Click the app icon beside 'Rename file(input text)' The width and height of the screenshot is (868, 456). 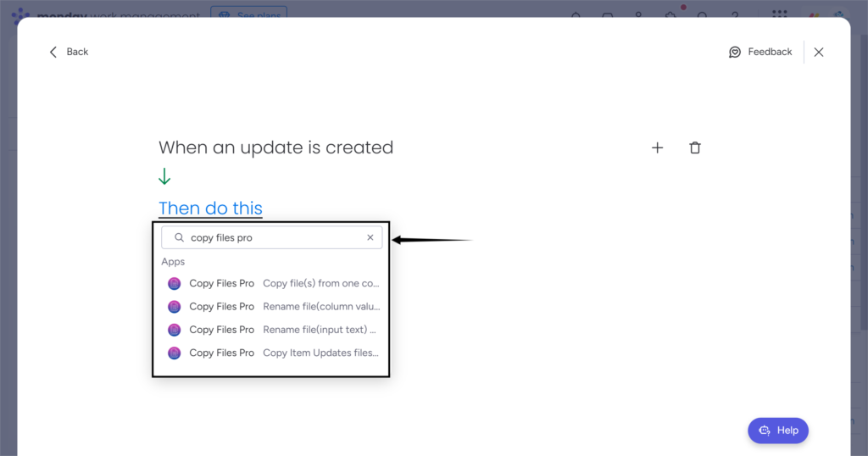(175, 330)
